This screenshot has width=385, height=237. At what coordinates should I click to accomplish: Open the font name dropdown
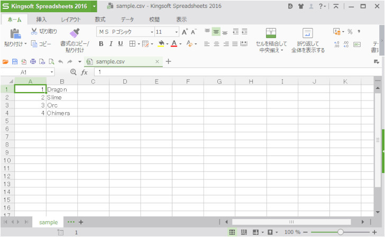pos(152,32)
